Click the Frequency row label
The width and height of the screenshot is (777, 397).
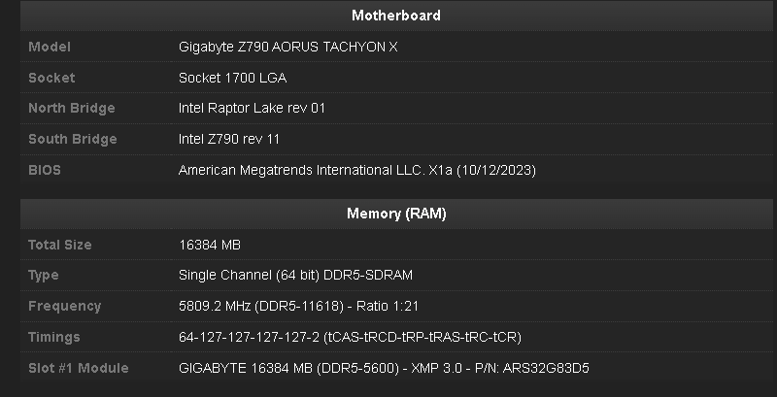[x=64, y=306]
